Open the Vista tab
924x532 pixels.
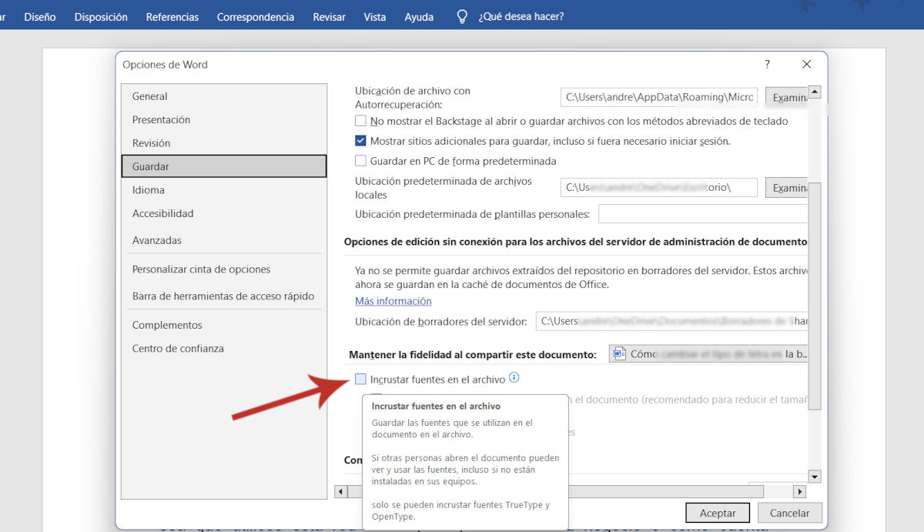pos(375,16)
